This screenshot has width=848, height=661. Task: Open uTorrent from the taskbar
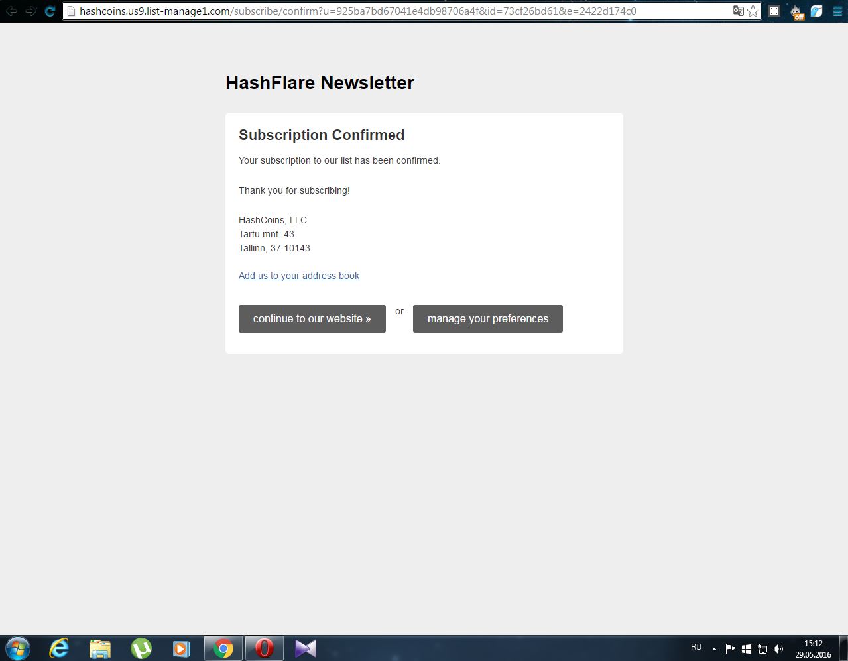point(141,648)
